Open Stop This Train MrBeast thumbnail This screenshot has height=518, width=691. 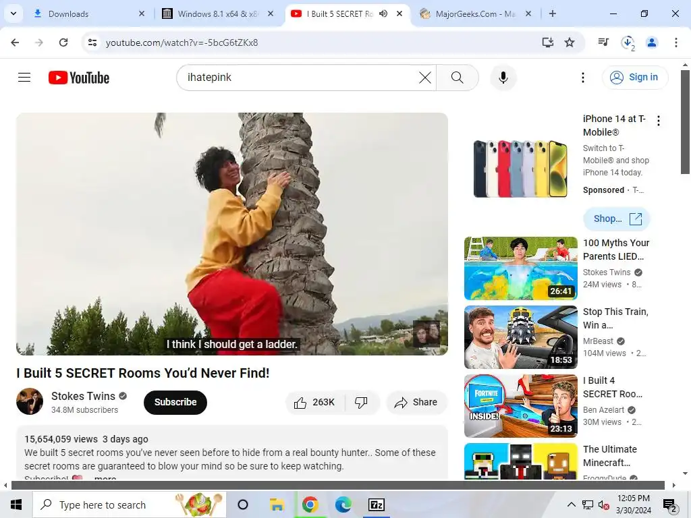click(x=521, y=337)
